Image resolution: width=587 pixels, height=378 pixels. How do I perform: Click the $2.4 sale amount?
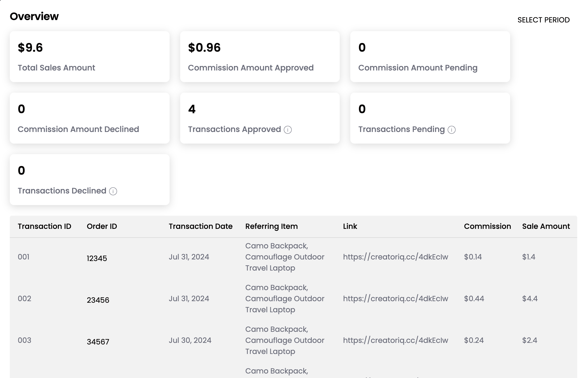coord(530,340)
